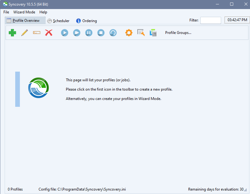Open log files with magnifier wrench icon
Screen dimensions: 250x194
pos(141,33)
